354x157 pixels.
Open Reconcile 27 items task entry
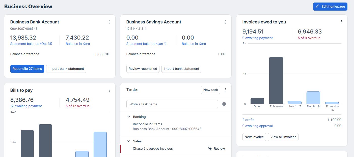coord(147,124)
